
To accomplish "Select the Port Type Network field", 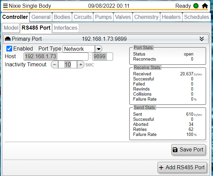I will (79, 49).
